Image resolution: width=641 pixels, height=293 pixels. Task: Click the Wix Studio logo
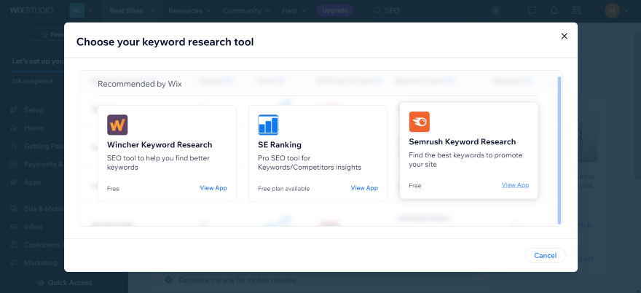pyautogui.click(x=31, y=11)
